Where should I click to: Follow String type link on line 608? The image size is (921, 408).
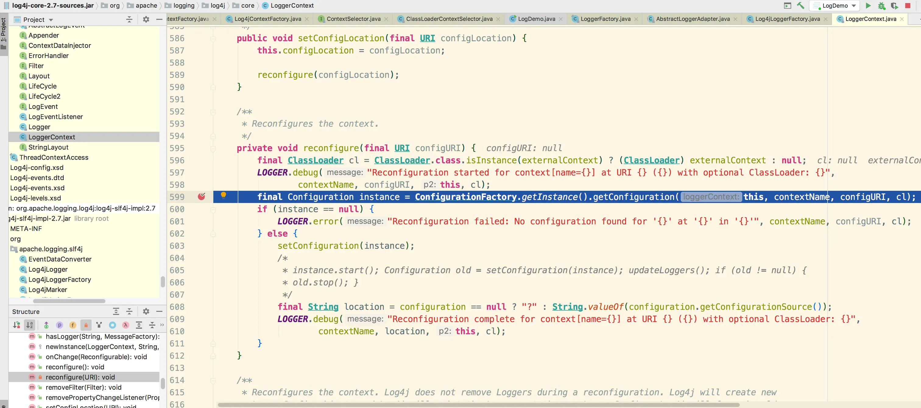[323, 307]
